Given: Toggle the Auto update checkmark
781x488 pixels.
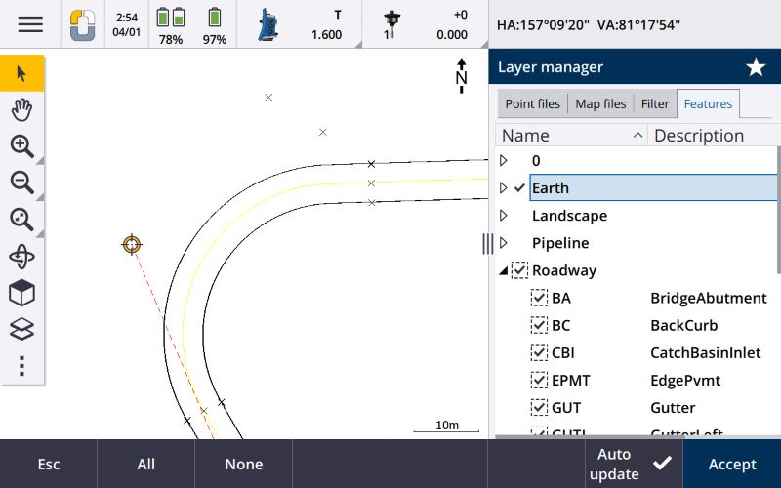Looking at the screenshot, I should (x=662, y=464).
